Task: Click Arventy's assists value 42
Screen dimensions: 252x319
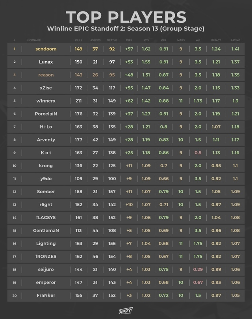Action: [95, 140]
